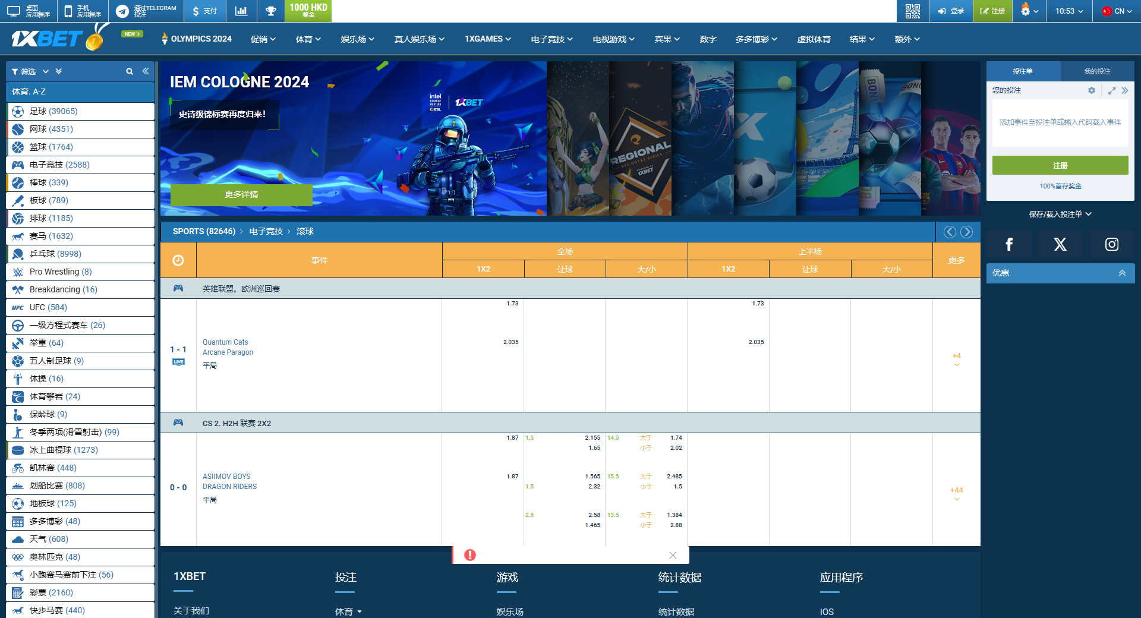Open bet slip settings gear icon
Screen dimensions: 1141x618
pyautogui.click(x=1092, y=90)
